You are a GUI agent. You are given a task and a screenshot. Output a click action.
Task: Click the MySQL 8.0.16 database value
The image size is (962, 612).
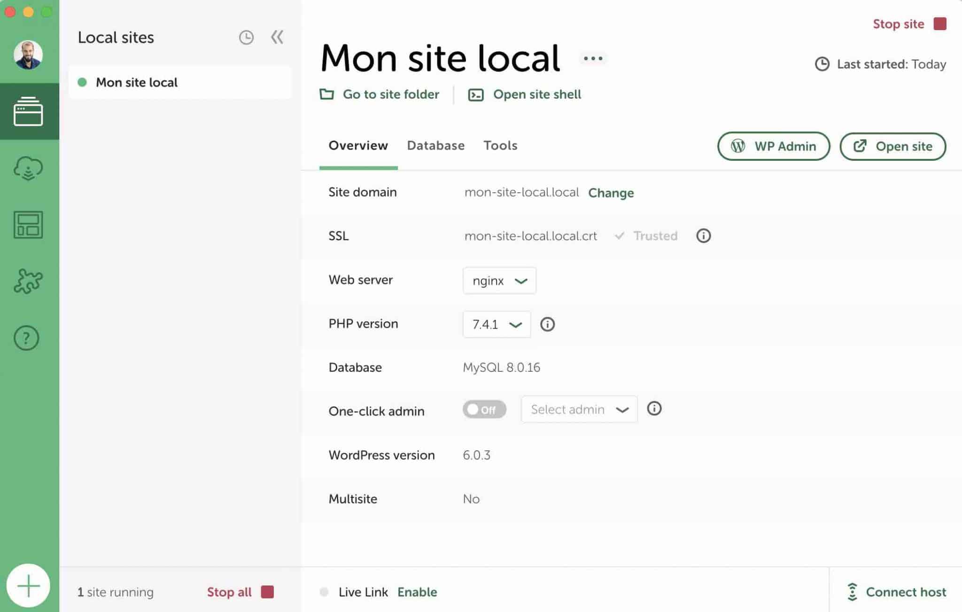click(x=501, y=367)
